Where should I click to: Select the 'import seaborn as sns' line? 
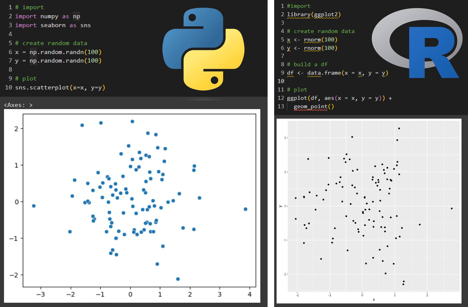[53, 25]
